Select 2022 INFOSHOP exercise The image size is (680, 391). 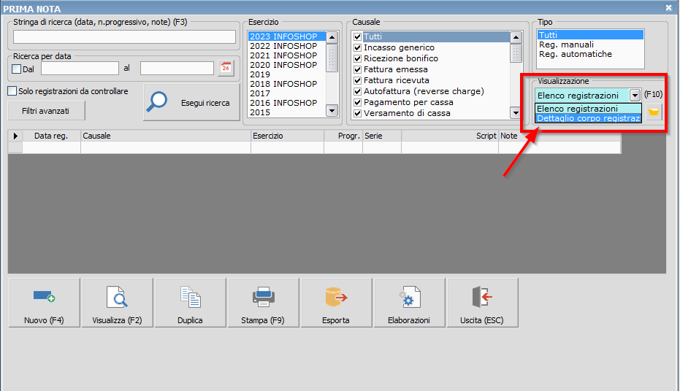point(287,46)
